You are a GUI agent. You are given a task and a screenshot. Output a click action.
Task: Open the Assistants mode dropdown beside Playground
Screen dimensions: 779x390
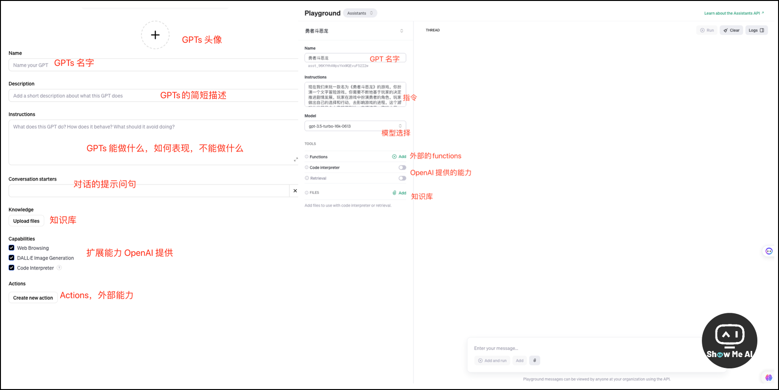pos(360,13)
